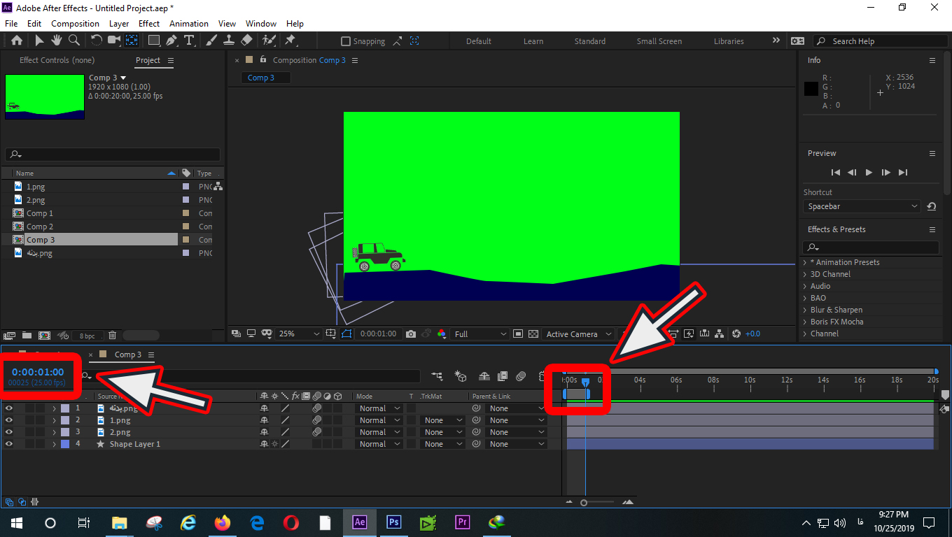Viewport: 952px width, 537px height.
Task: Click delete trash icon in Project panel
Action: click(x=113, y=336)
